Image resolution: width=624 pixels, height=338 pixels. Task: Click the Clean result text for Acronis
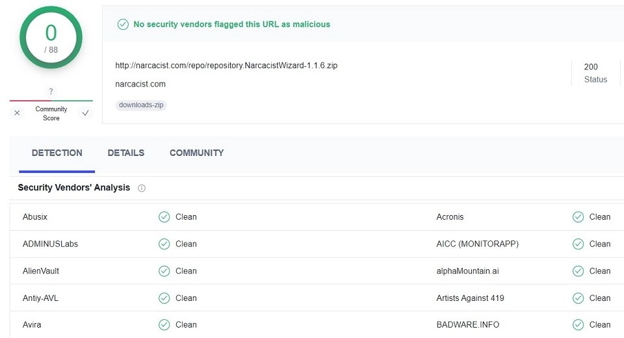click(x=600, y=217)
